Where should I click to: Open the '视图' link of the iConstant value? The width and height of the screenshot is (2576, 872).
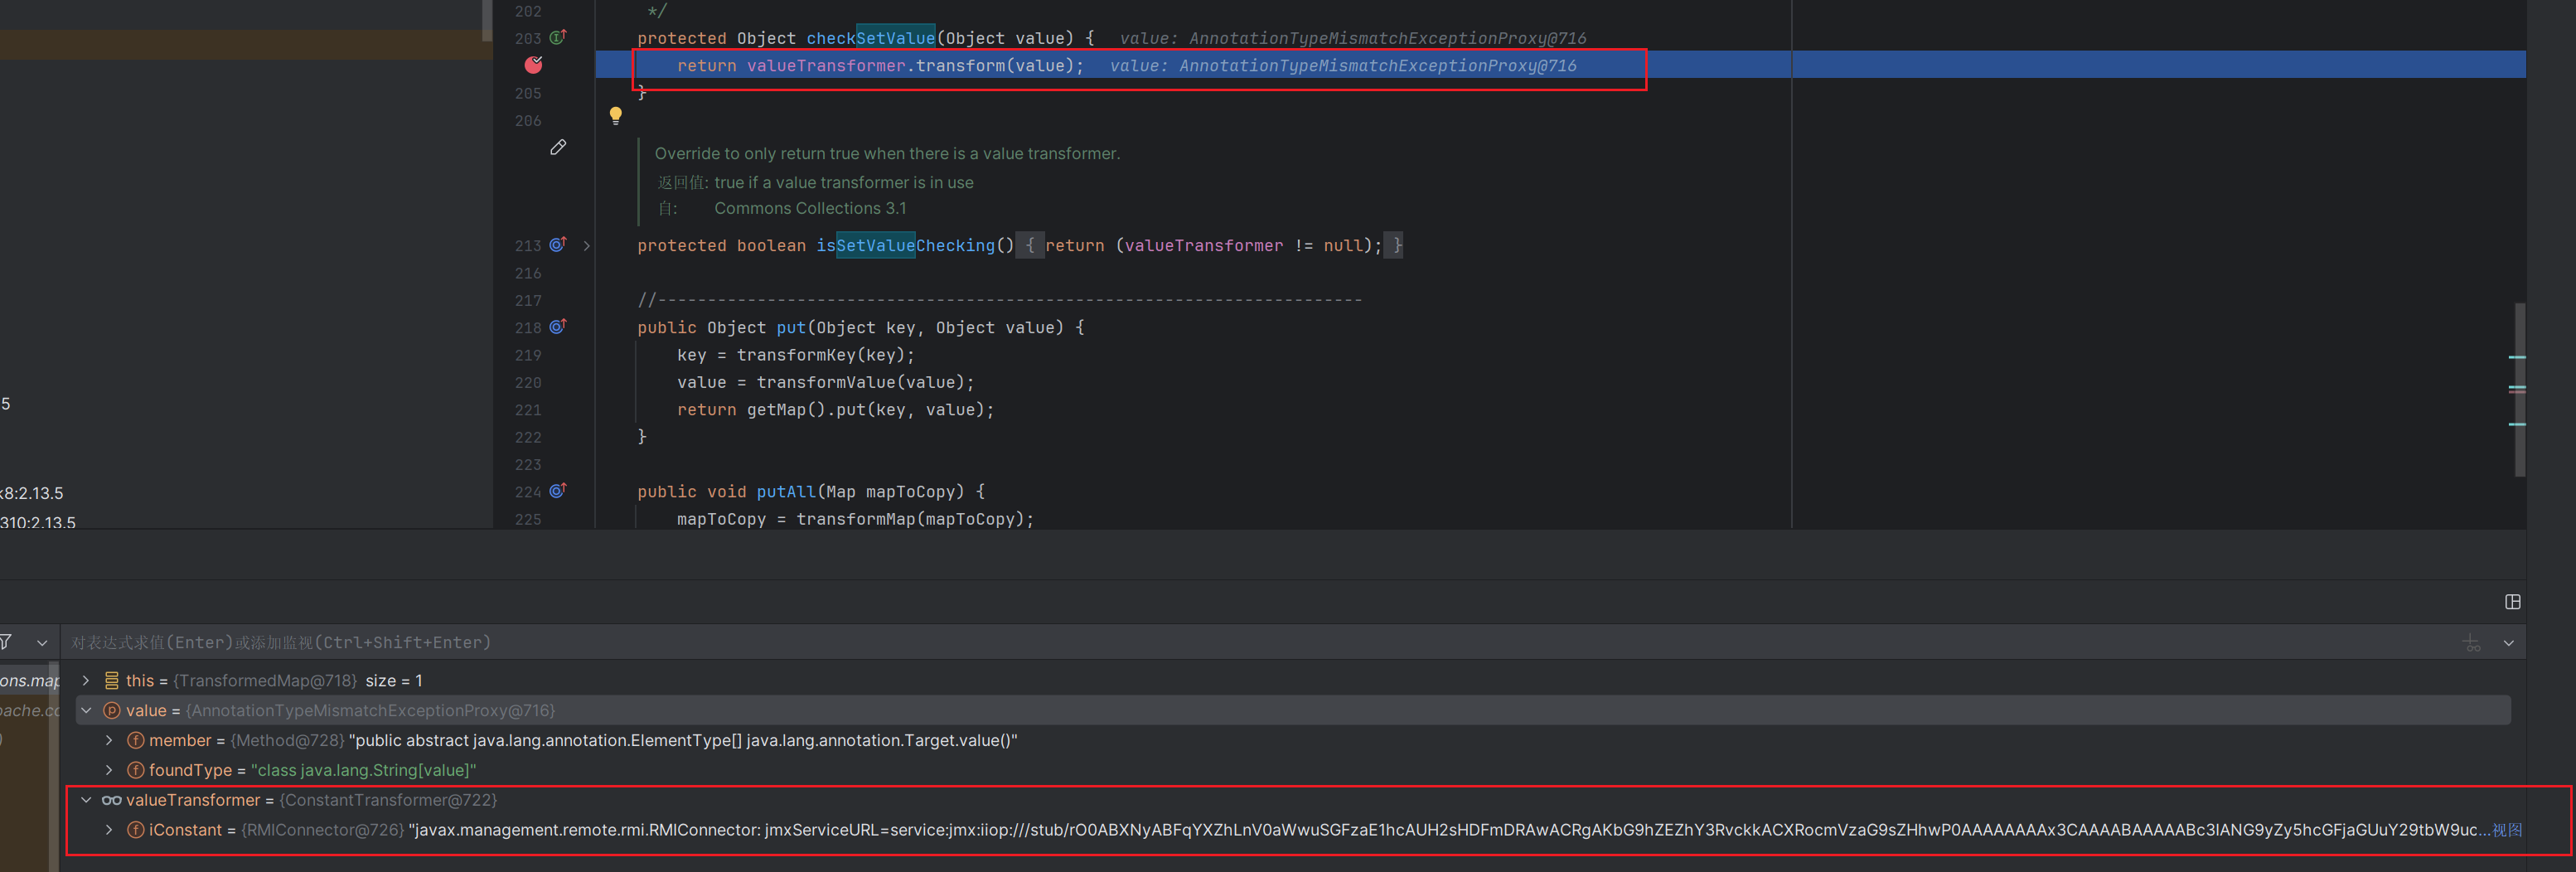(x=2507, y=830)
